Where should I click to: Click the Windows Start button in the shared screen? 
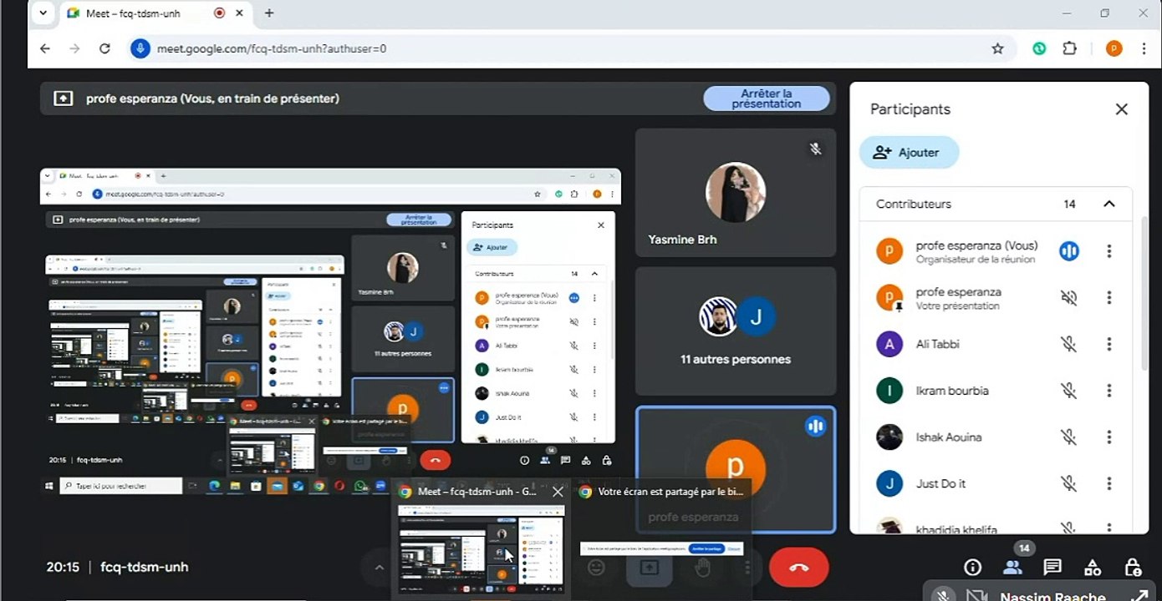click(x=49, y=485)
